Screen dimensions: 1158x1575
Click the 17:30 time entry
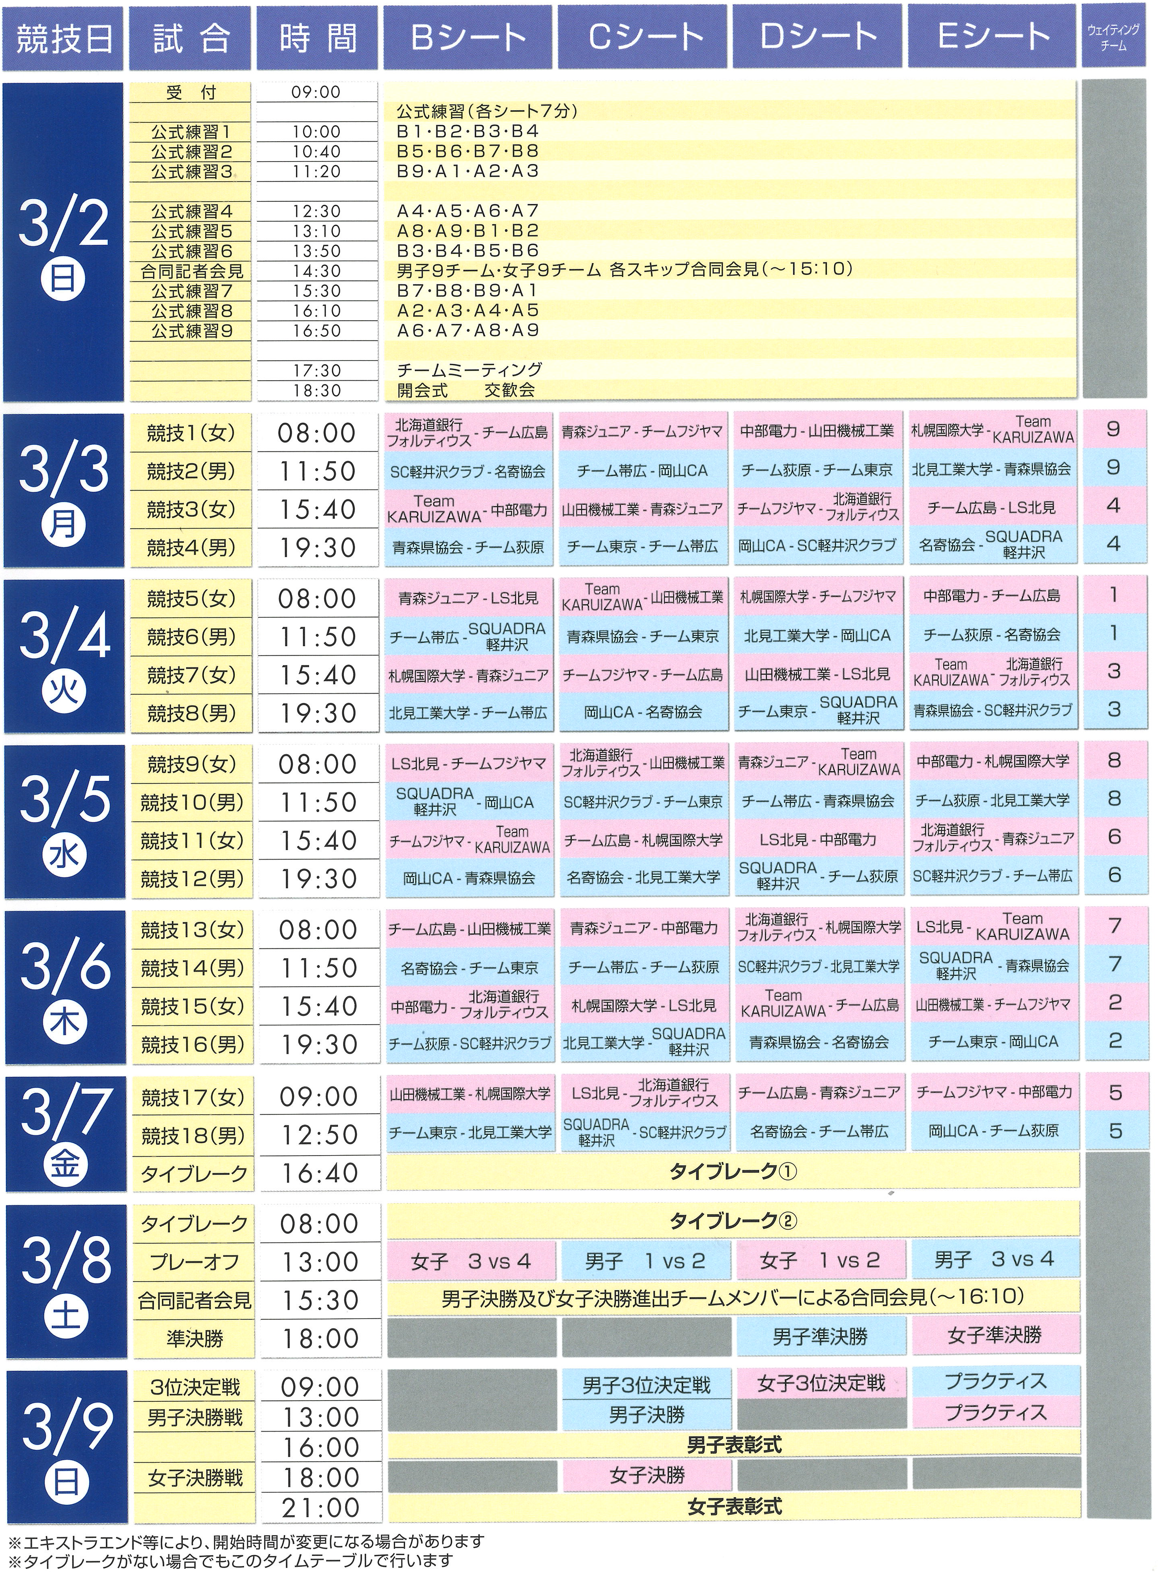click(x=317, y=371)
